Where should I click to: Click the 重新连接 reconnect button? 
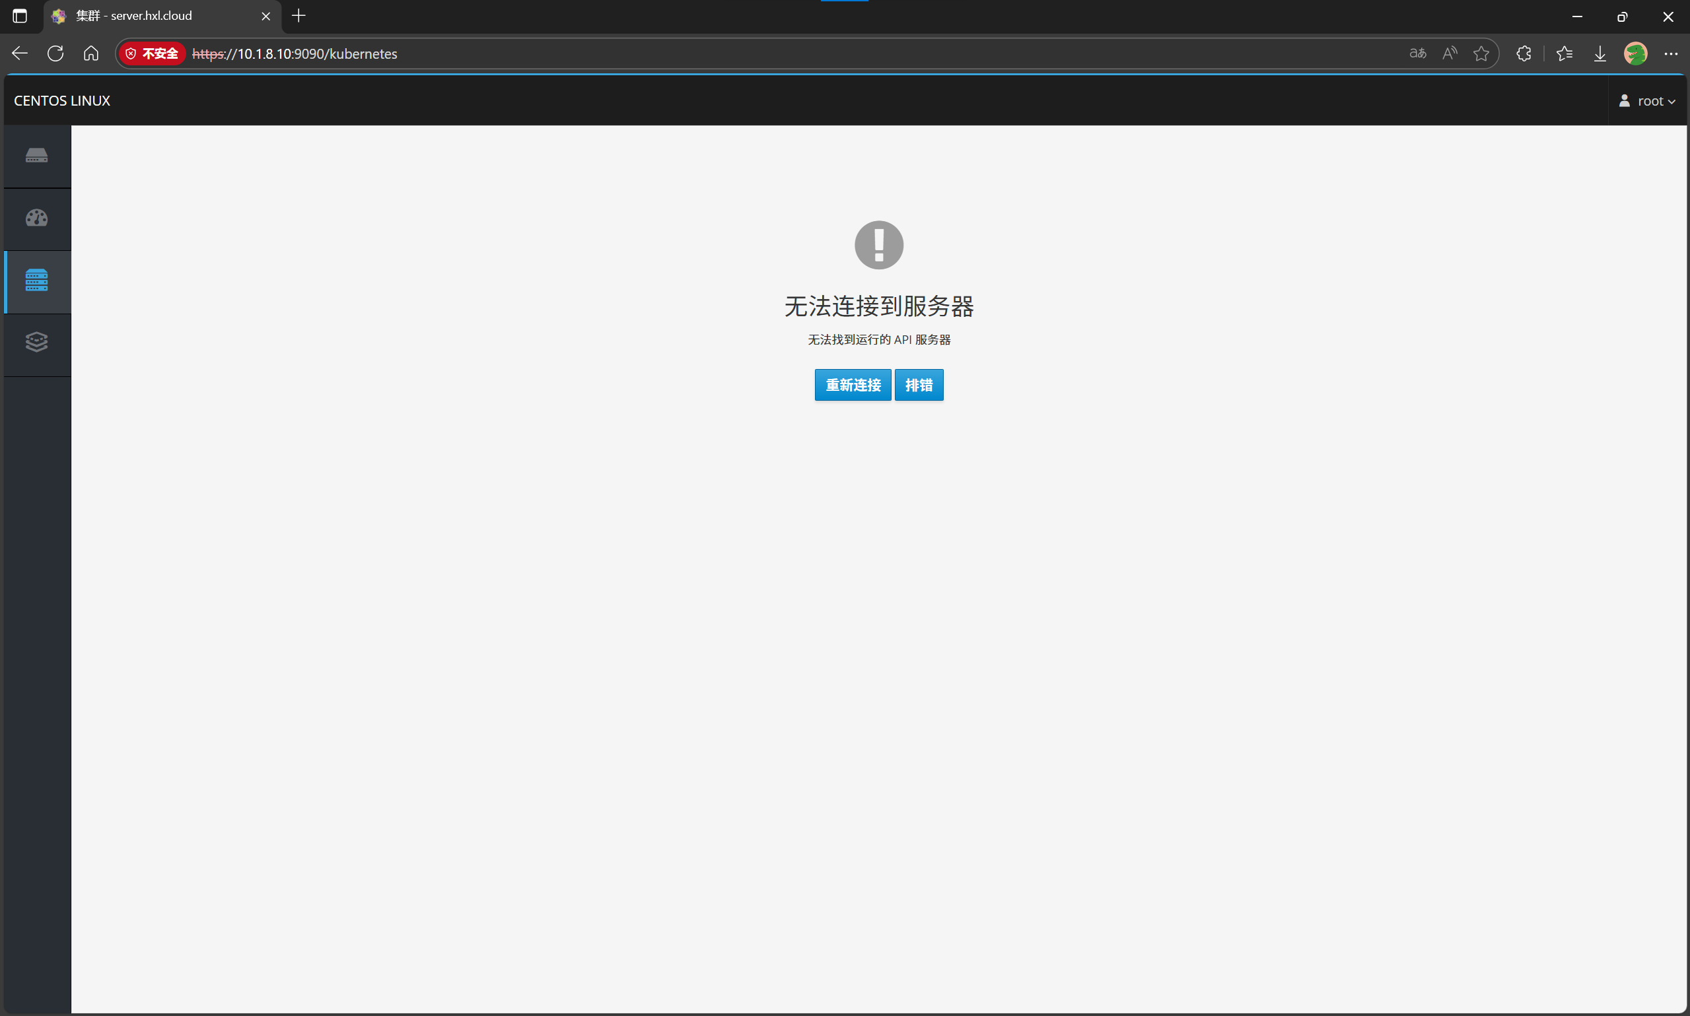(853, 385)
